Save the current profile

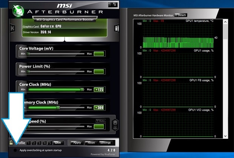[x=58, y=143]
